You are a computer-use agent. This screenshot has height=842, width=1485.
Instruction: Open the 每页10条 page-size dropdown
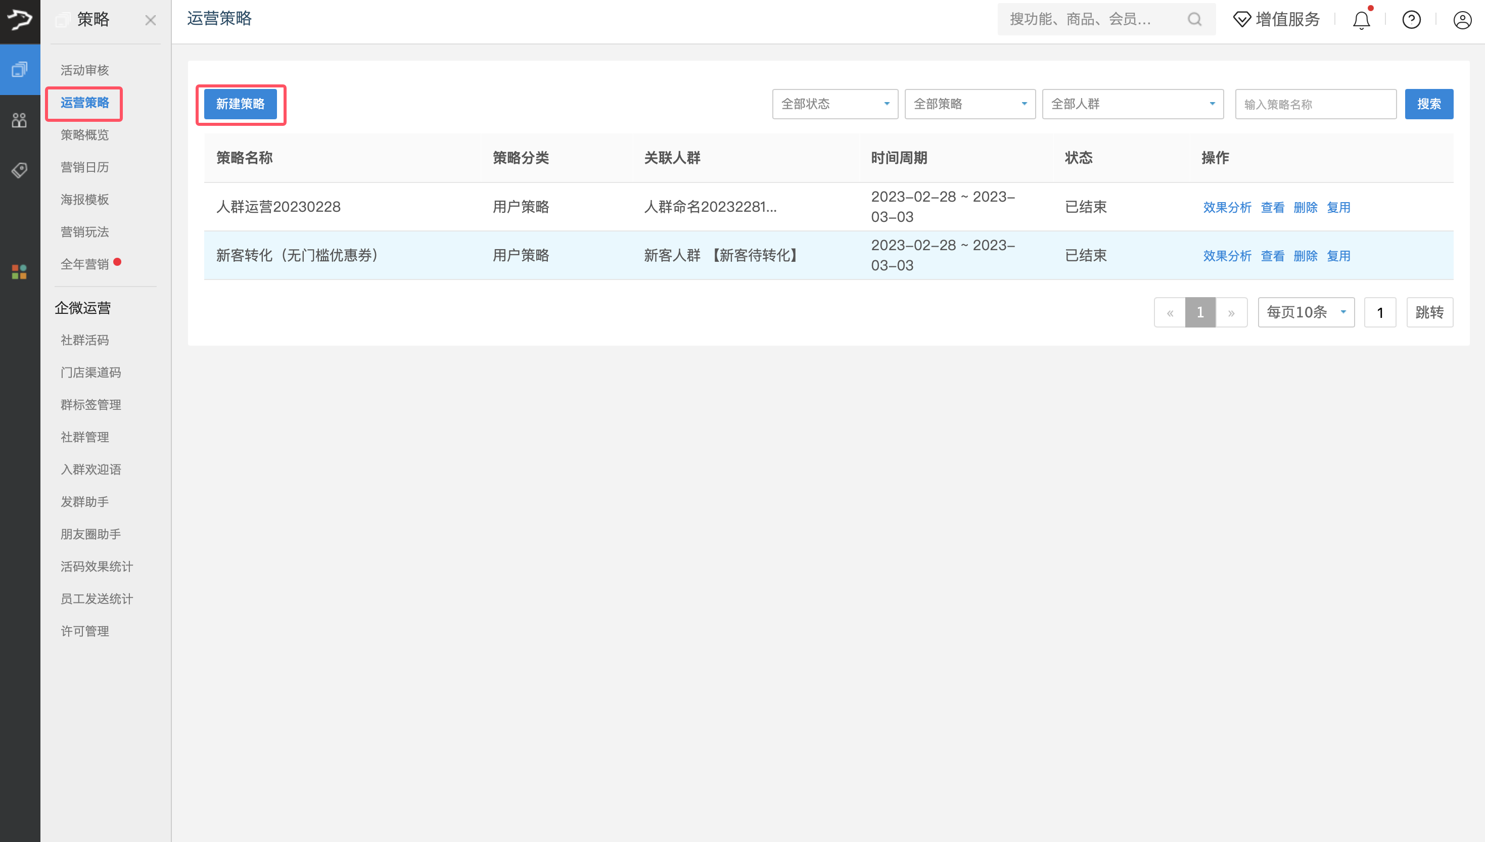[1305, 312]
